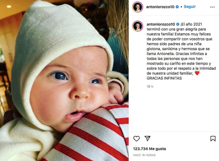
Task: Share the post via paper plane icon
Action: coord(147,138)
